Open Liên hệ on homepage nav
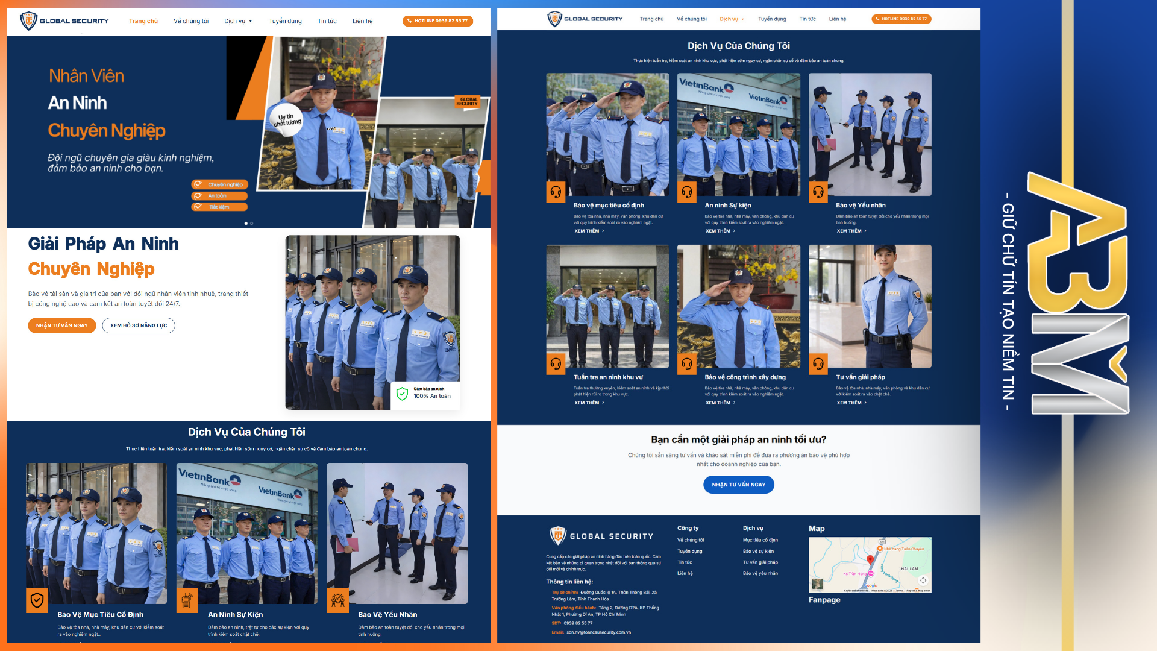 coord(363,21)
